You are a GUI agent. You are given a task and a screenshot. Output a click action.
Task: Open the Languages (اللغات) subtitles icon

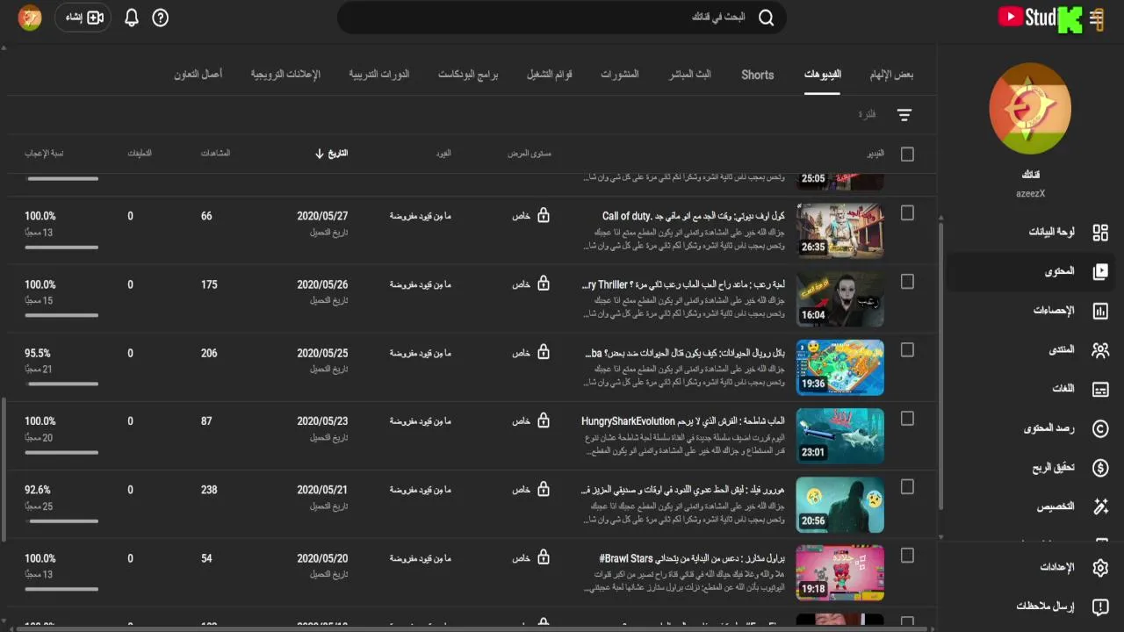(1100, 389)
